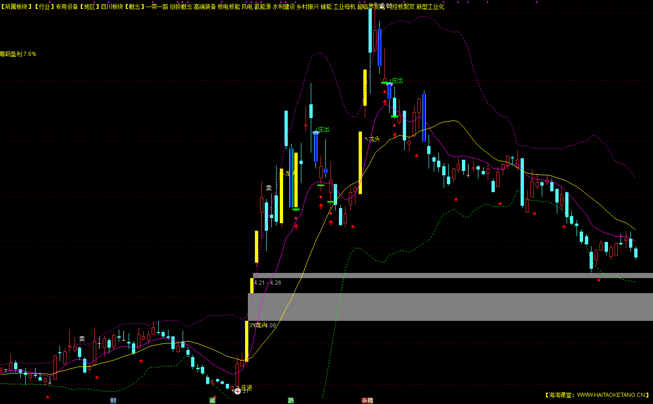653x404 pixels.
Task: Click the 跌 marker on the bottom axis
Action: tap(291, 400)
